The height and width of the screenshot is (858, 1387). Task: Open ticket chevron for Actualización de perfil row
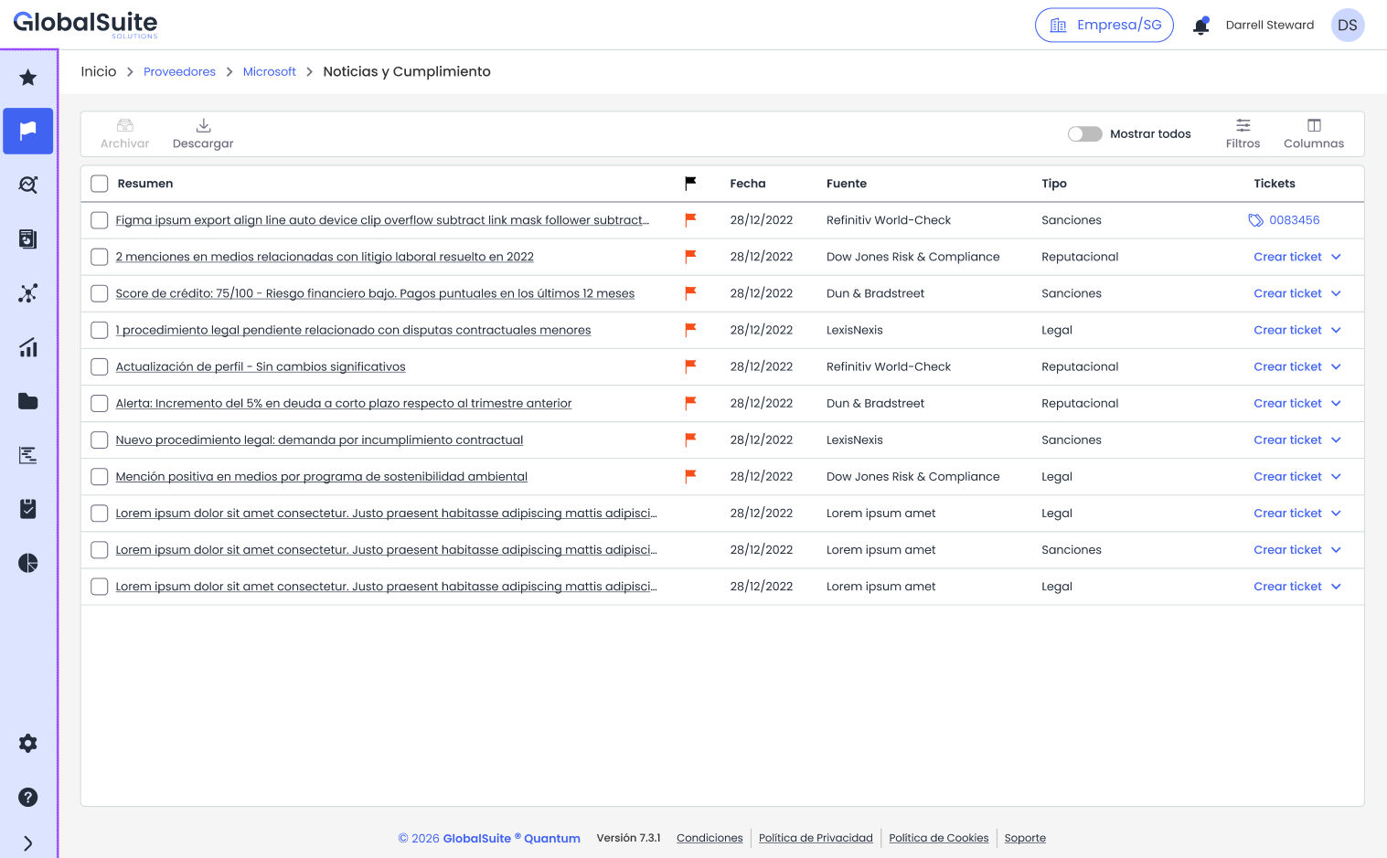pos(1336,366)
